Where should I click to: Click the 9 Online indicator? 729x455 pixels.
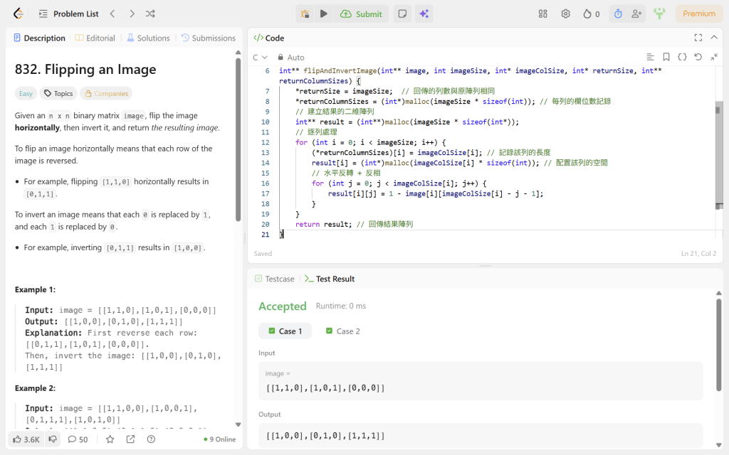[220, 439]
